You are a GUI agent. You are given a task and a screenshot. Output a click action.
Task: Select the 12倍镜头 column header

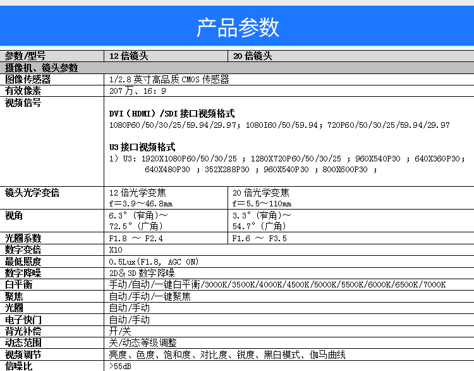[x=128, y=56]
